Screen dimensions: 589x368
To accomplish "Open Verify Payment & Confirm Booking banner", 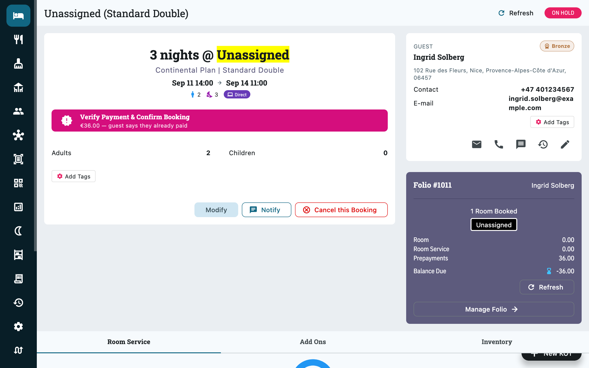I will tap(220, 121).
